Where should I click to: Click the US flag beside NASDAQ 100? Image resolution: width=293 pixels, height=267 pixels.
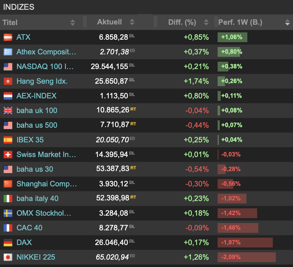click(8, 67)
